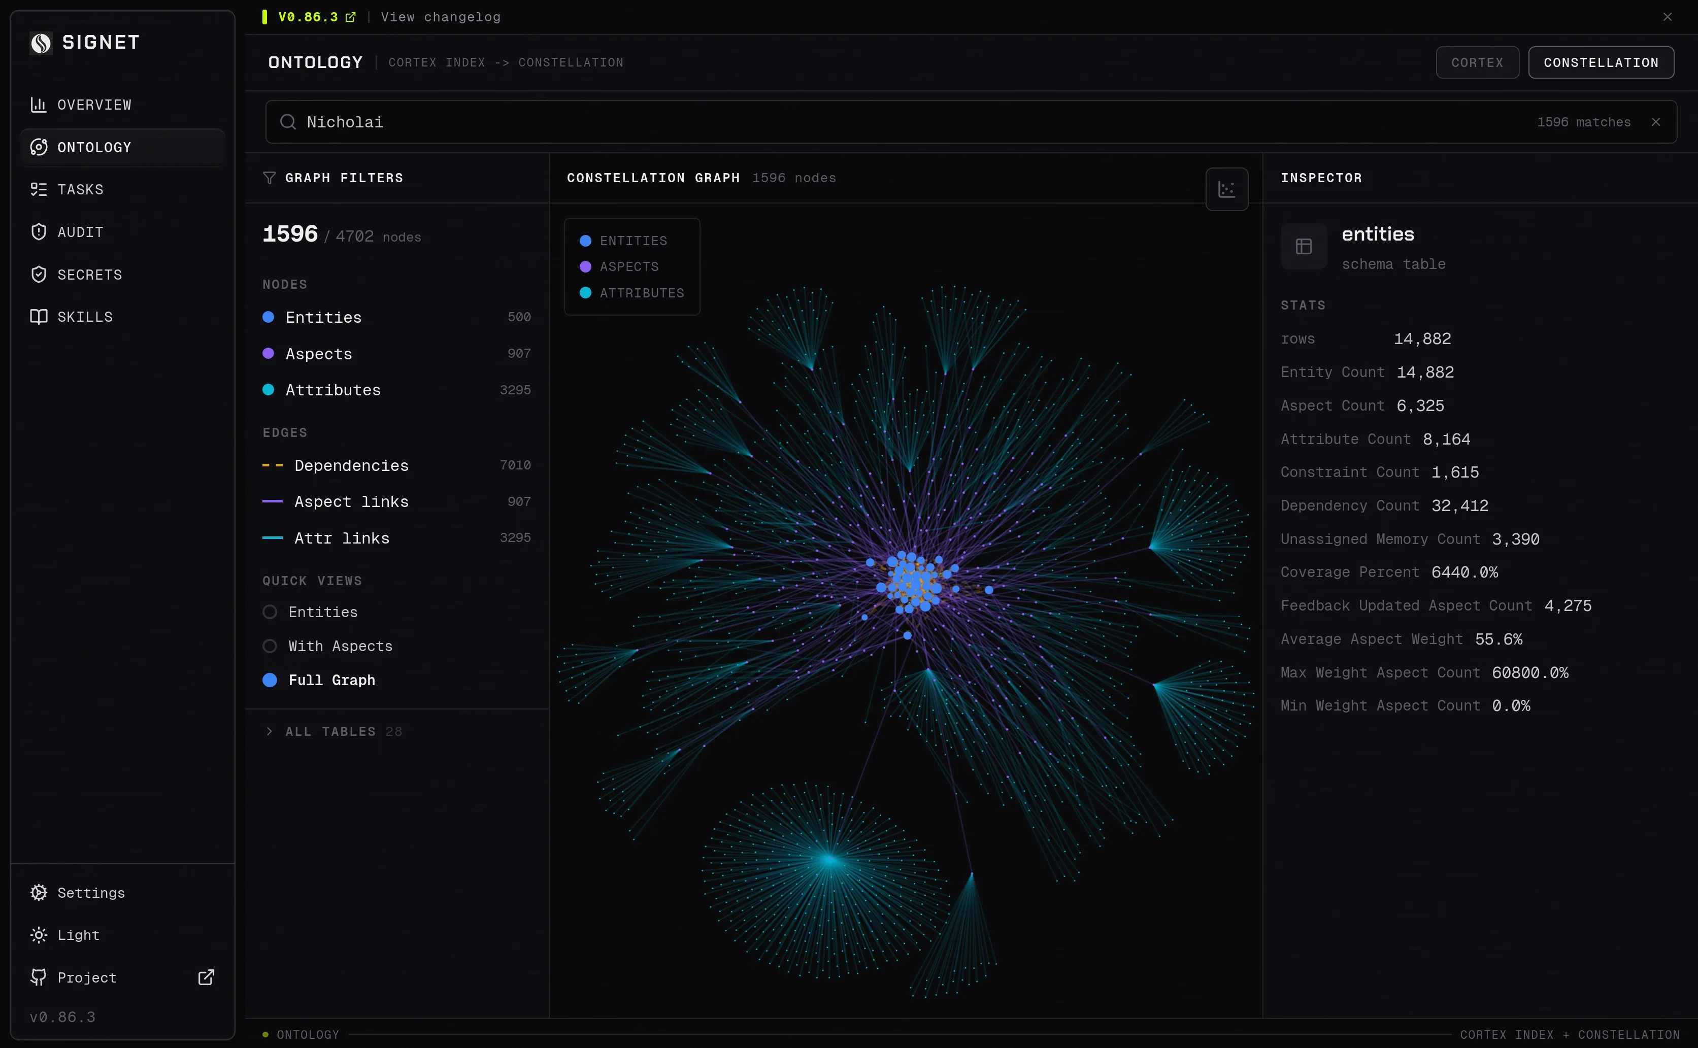
Task: Switch to the Constellation tab
Action: (1601, 62)
